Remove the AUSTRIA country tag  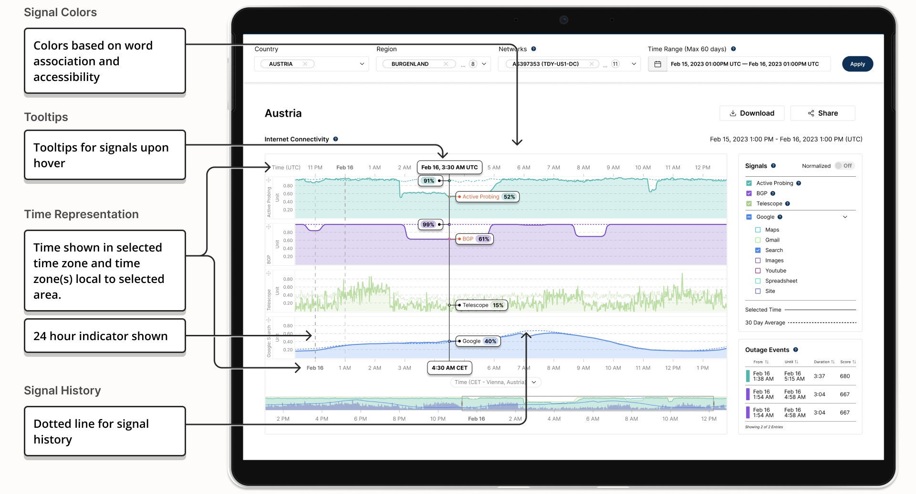coord(305,64)
